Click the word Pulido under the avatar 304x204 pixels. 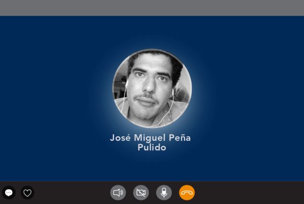click(152, 147)
